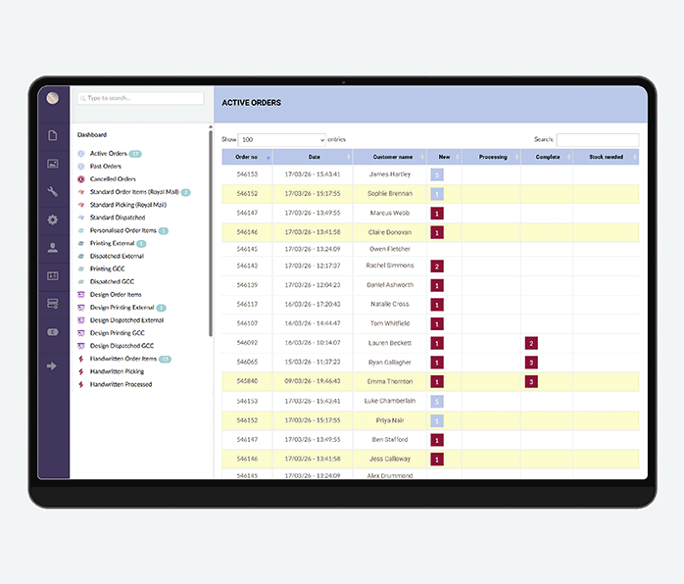The image size is (684, 584).
Task: Open Cancelled Orders in the dashboard menu
Action: coord(113,179)
